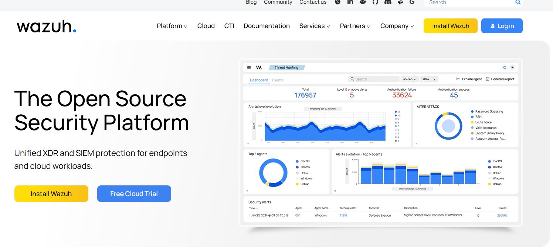The height and width of the screenshot is (251, 553).
Task: Go to the Cloud page
Action: [x=206, y=26]
